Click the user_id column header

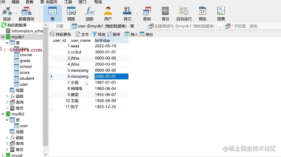click(59, 41)
